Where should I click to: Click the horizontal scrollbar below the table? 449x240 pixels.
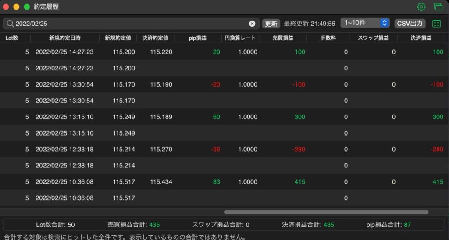[x=326, y=212]
